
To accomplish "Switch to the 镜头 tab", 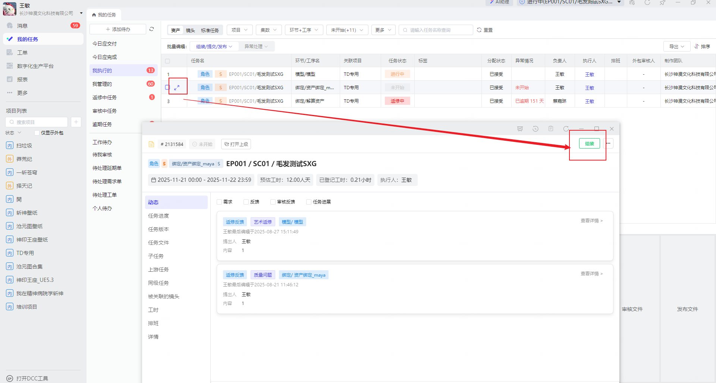I will coord(190,30).
